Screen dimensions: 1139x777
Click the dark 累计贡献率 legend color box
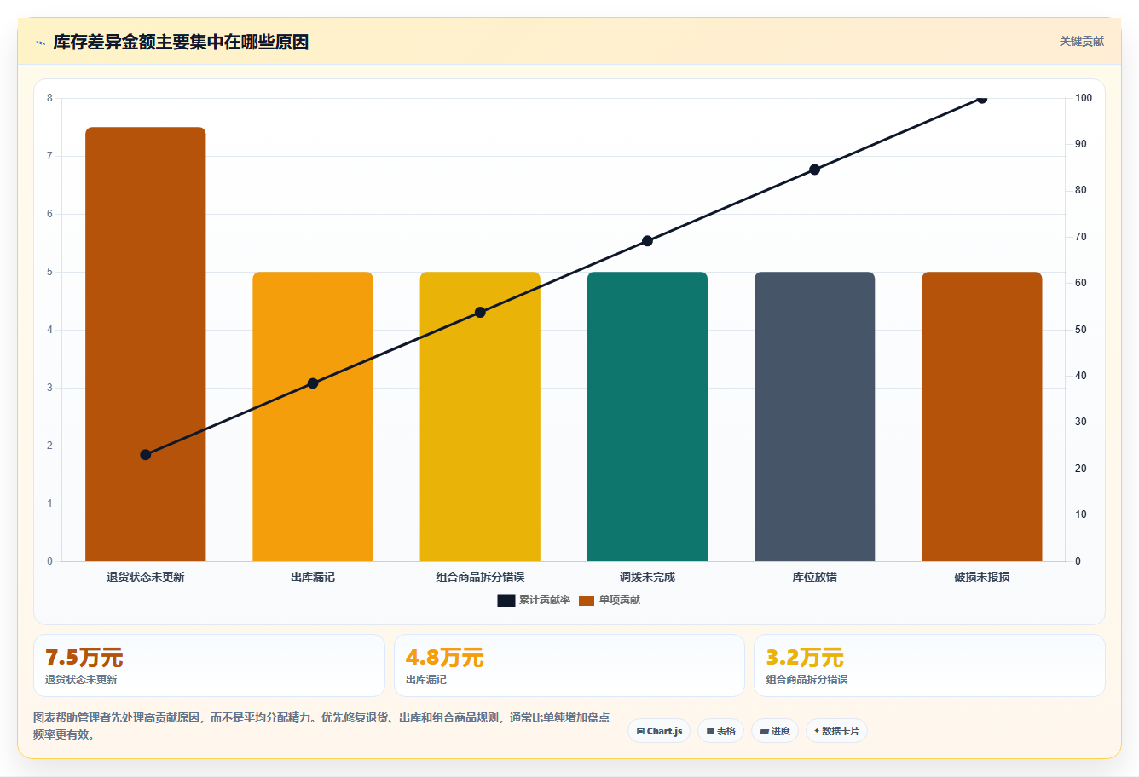point(506,601)
